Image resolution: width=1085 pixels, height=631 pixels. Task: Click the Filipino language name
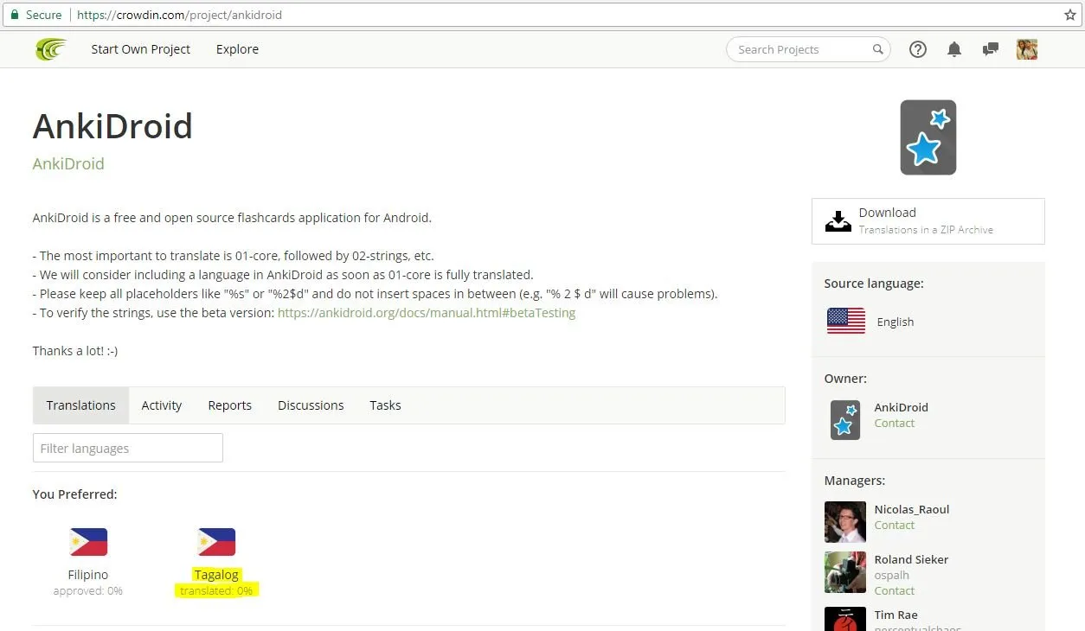(88, 575)
